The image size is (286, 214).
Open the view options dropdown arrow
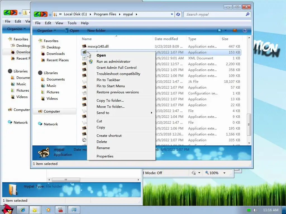point(225,30)
